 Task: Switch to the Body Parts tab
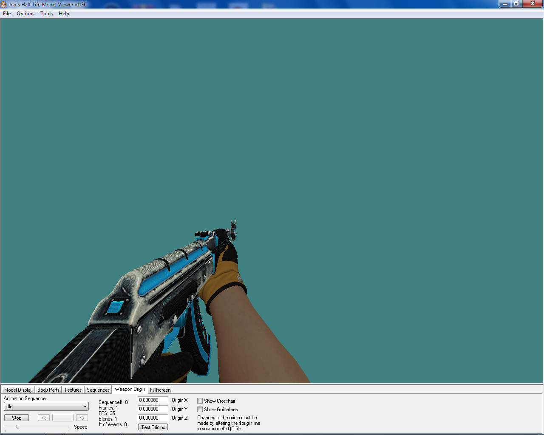(48, 390)
